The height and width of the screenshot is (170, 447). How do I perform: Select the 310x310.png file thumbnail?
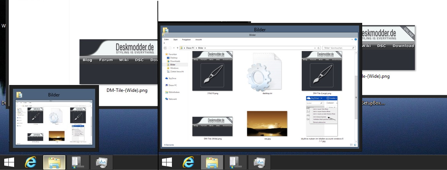[x=212, y=71]
